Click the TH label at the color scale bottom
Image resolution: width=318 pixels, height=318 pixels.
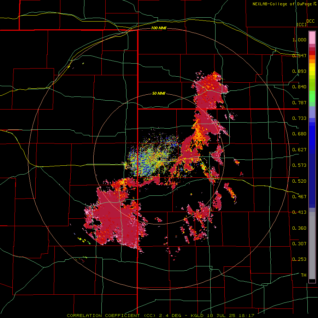tap(304, 275)
